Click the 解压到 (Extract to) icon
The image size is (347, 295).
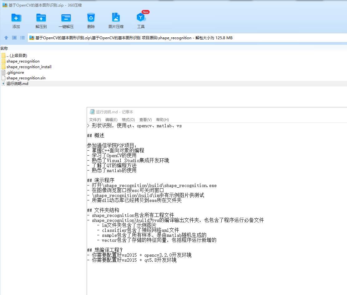41,18
